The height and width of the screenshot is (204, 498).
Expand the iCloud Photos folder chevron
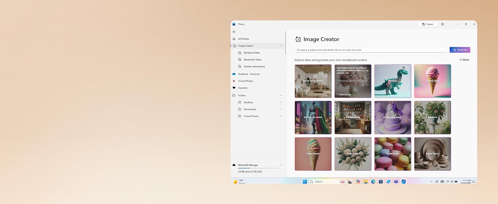pyautogui.click(x=281, y=116)
